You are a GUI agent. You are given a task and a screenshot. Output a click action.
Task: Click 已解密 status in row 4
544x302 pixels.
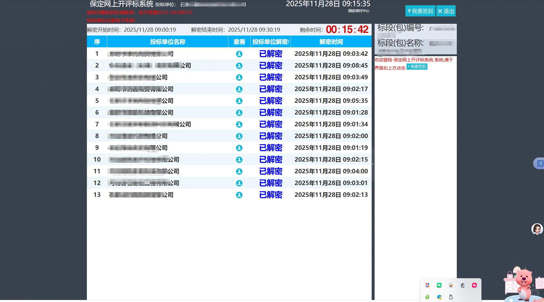(x=271, y=89)
